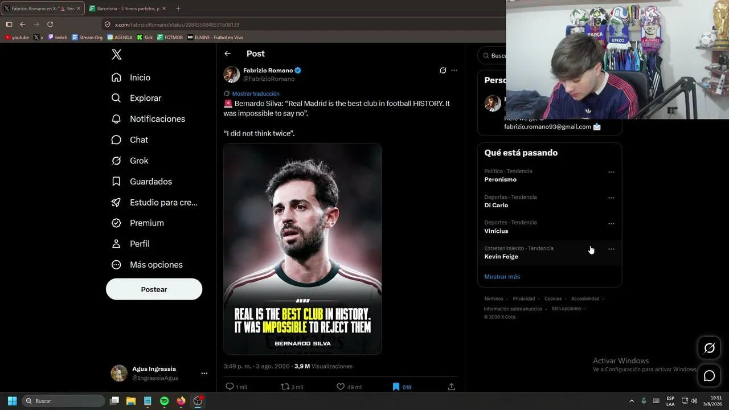Open the Cookies footer link

click(x=553, y=299)
